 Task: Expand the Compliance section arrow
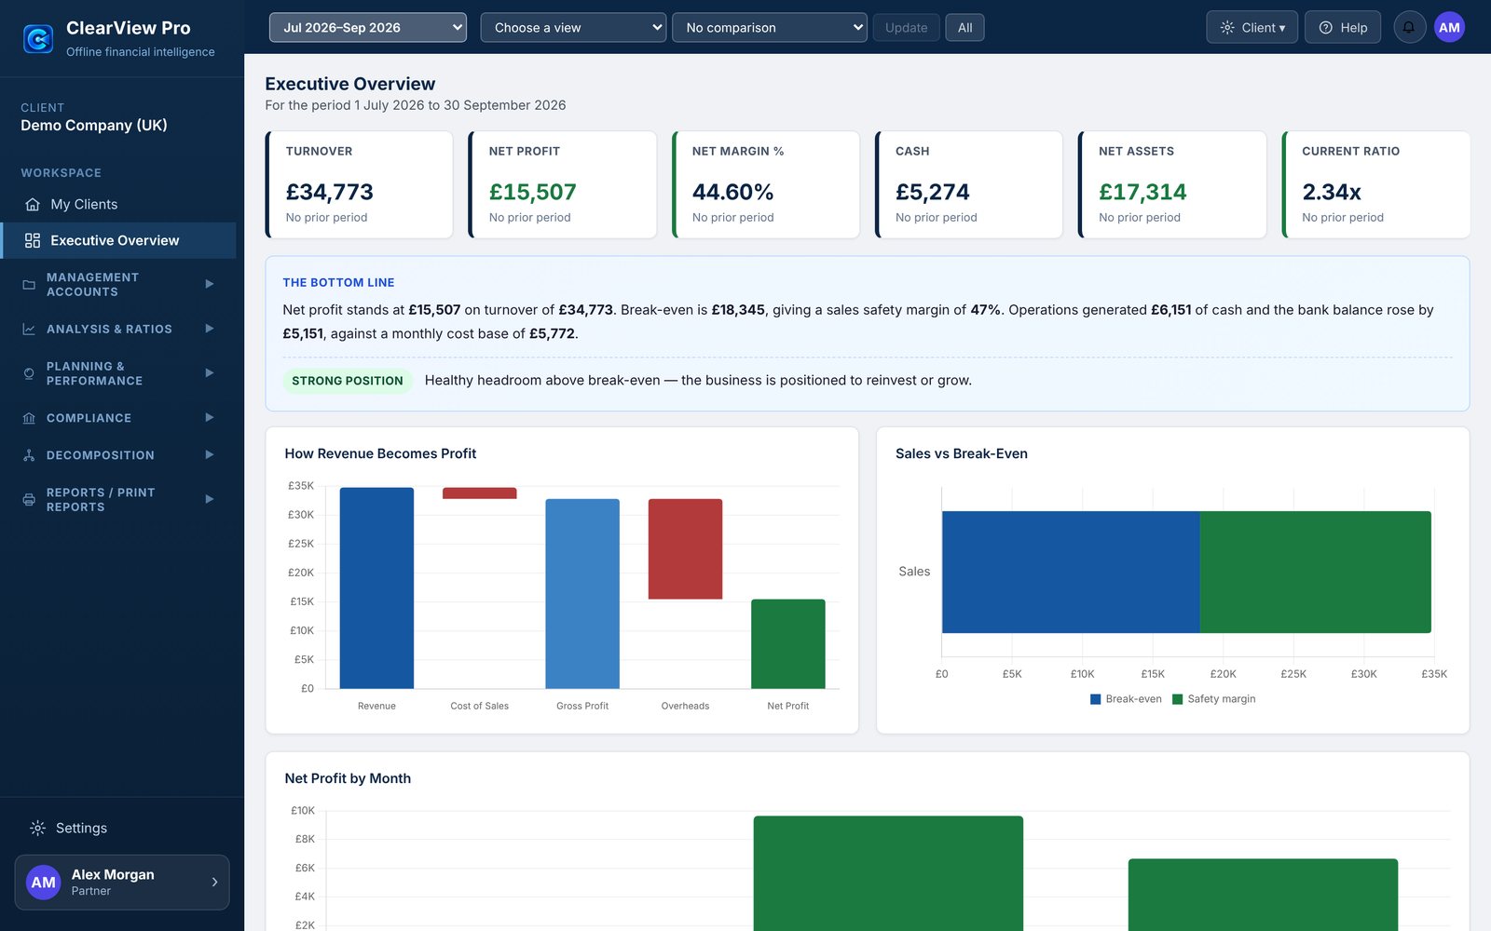pos(210,418)
